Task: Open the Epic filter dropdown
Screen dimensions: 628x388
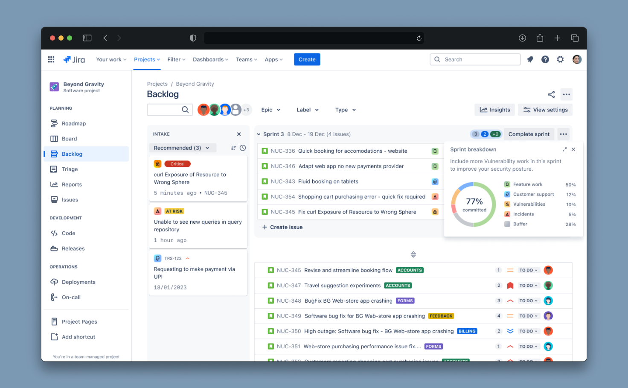Action: click(270, 110)
